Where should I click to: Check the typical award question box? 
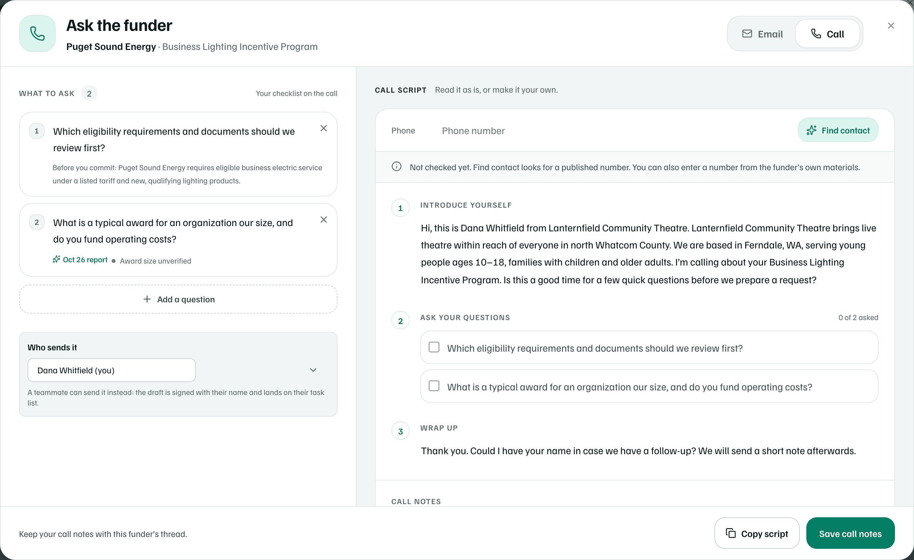(434, 386)
